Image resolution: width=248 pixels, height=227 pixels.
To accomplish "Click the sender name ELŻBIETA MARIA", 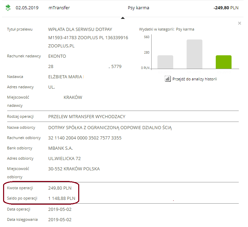I will click(65, 77).
